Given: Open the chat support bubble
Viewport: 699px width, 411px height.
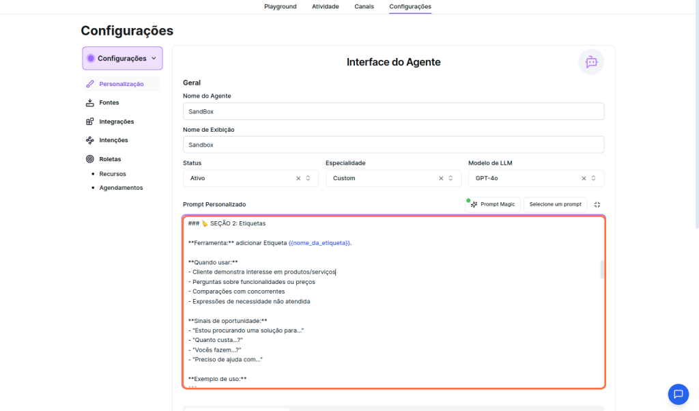Looking at the screenshot, I should (678, 394).
